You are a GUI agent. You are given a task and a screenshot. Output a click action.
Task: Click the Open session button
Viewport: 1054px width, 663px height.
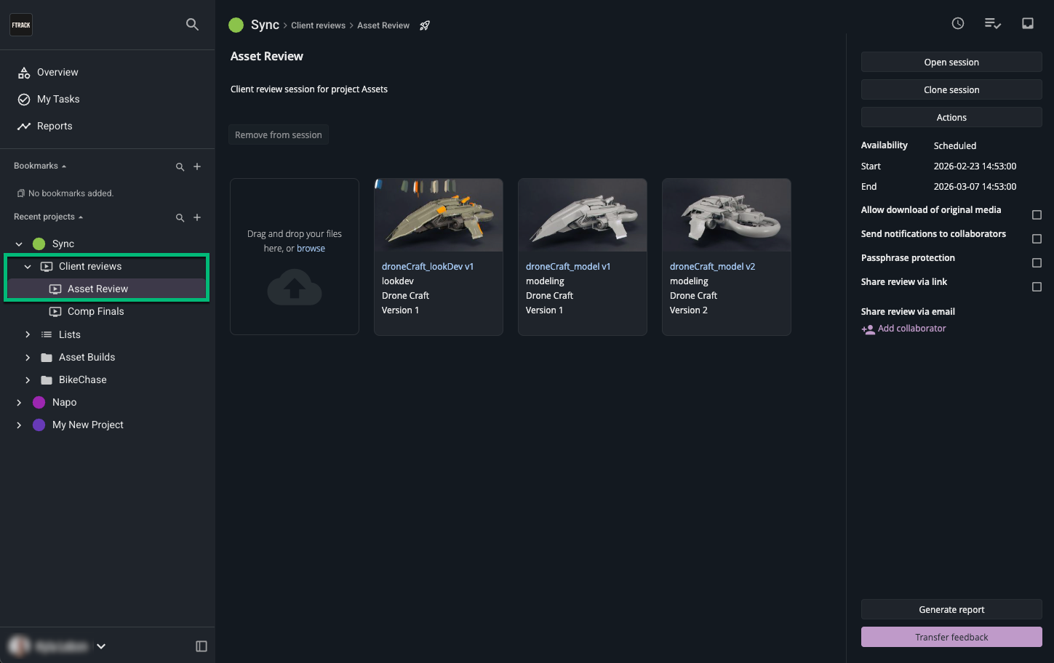tap(951, 63)
